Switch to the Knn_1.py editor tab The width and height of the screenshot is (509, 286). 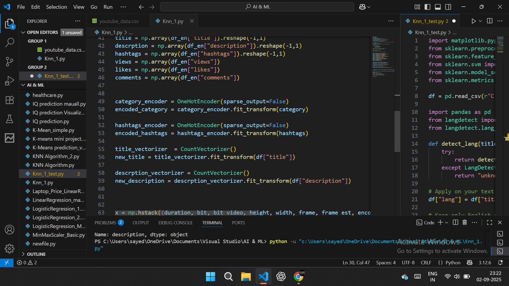click(173, 21)
